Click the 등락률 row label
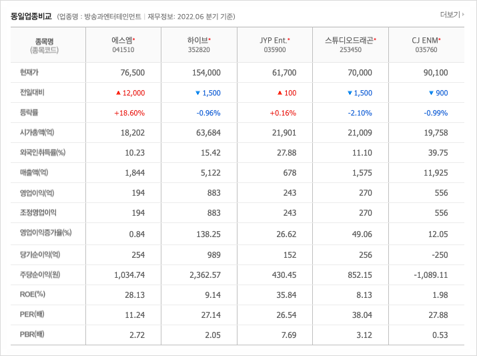 point(29,112)
